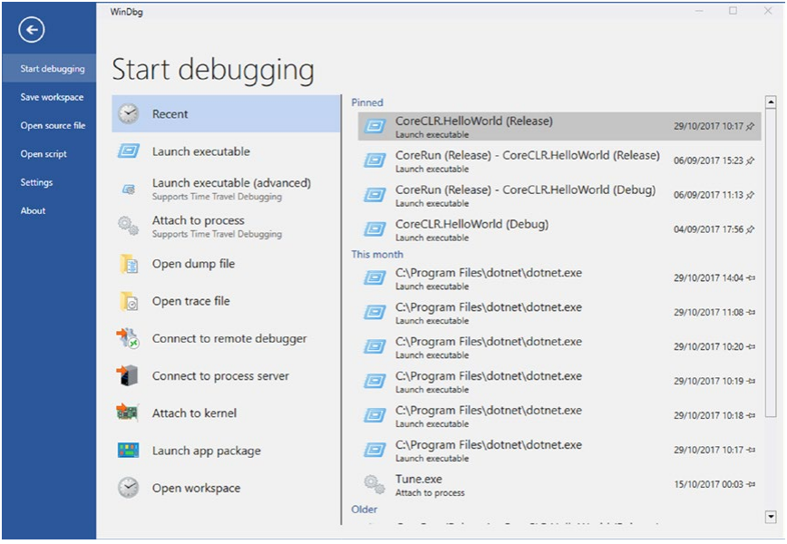This screenshot has width=787, height=544.
Task: Click the Launch executable (advanced) gear-window icon
Action: [129, 189]
